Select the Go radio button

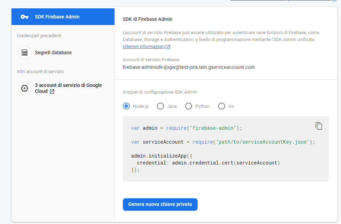click(x=222, y=106)
